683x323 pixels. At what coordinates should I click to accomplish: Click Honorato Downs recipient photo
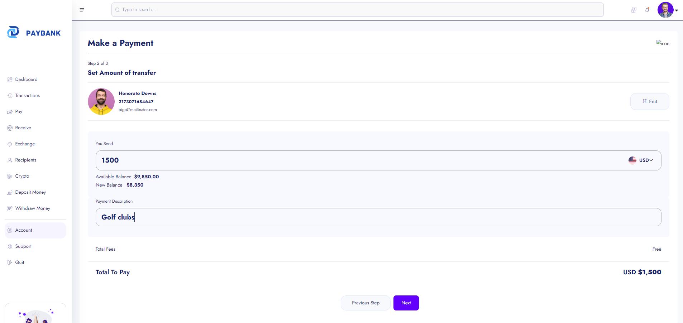(x=101, y=102)
